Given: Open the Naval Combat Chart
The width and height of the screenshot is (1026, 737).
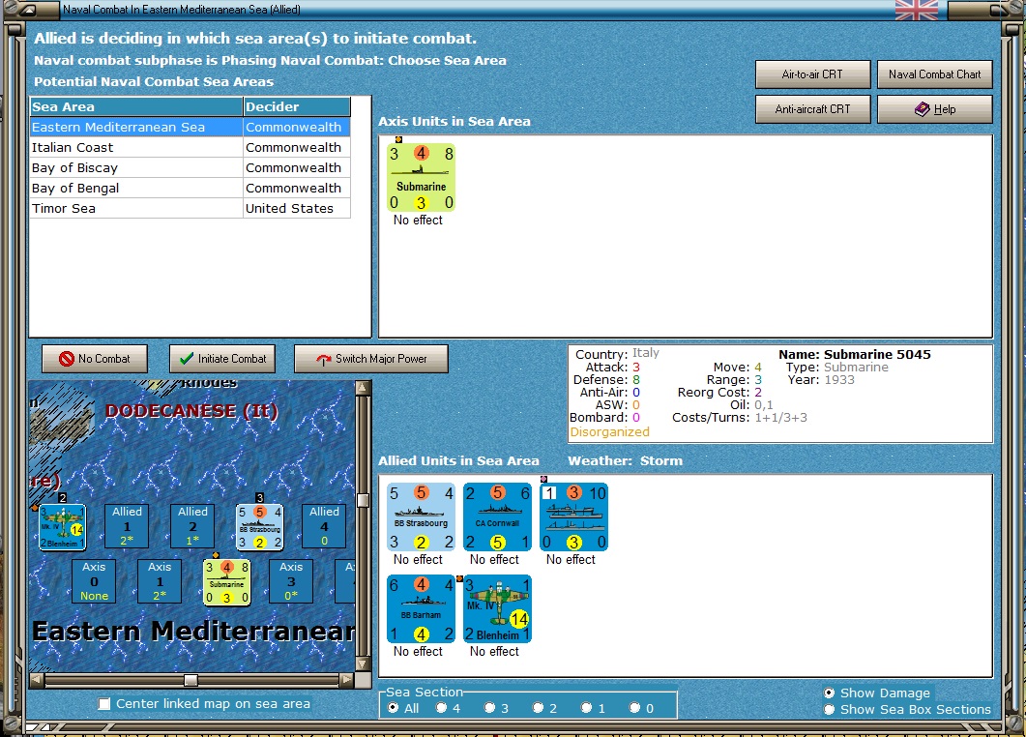Looking at the screenshot, I should point(934,74).
